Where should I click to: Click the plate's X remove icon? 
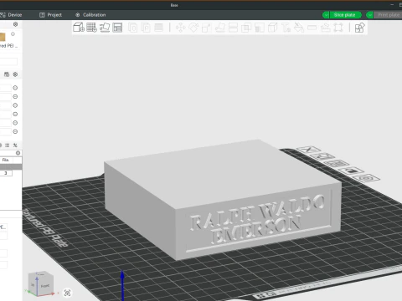pyautogui.click(x=308, y=150)
